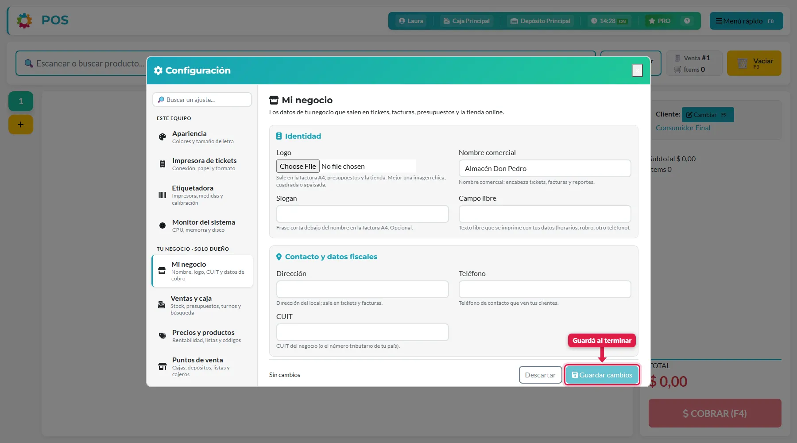
Task: Click COBRAR (F4) button
Action: tap(715, 413)
